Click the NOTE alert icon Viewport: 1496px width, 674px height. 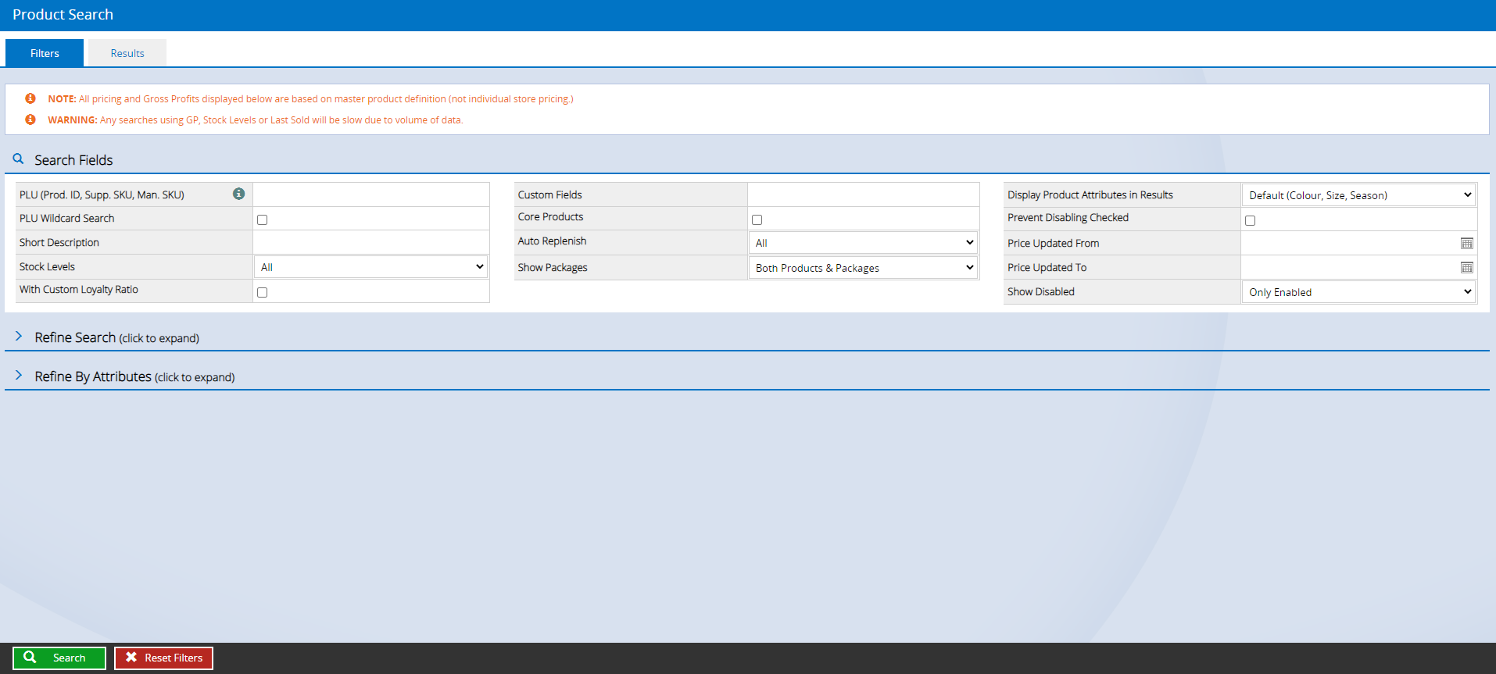point(30,98)
